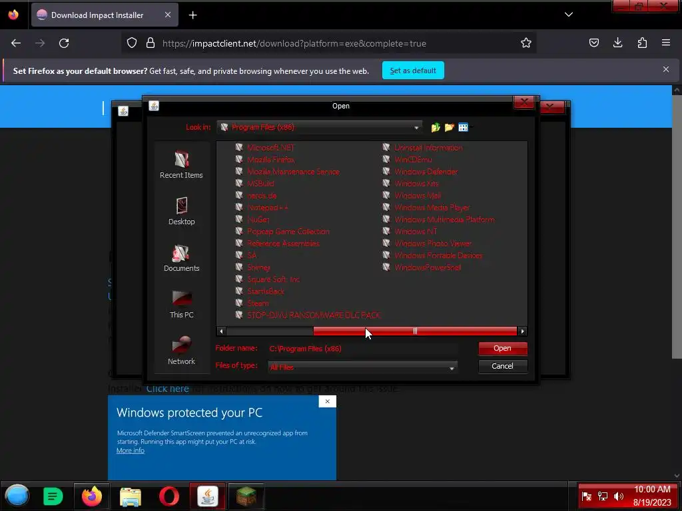Select Shimeji folder

[x=259, y=267]
